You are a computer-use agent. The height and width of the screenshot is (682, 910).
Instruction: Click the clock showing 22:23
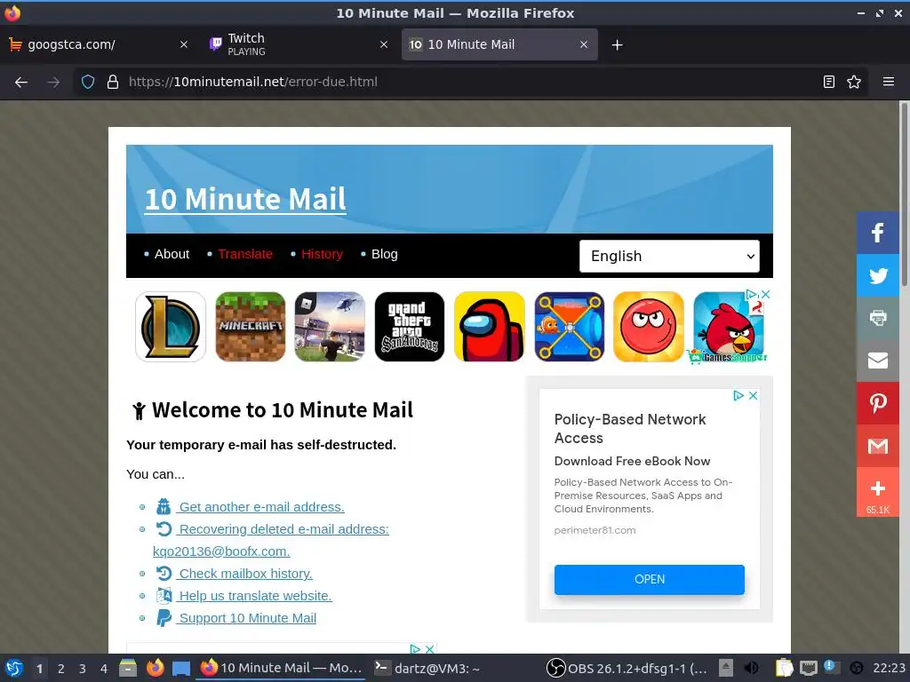point(889,668)
